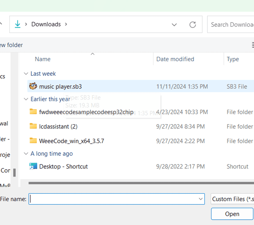Click the Desktop - Shortcut icon
The image size is (254, 225).
click(33, 166)
